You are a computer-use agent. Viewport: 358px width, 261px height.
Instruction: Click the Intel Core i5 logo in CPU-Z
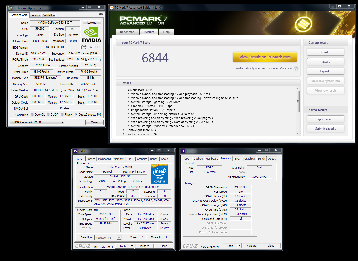coord(160,174)
